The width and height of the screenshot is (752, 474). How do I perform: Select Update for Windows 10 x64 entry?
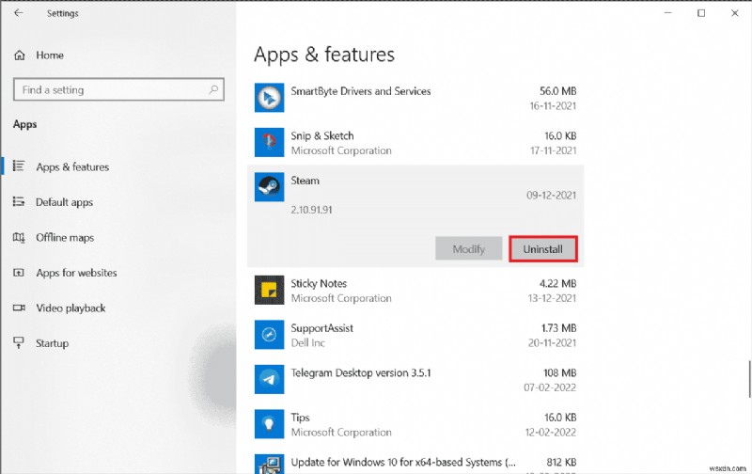415,463
